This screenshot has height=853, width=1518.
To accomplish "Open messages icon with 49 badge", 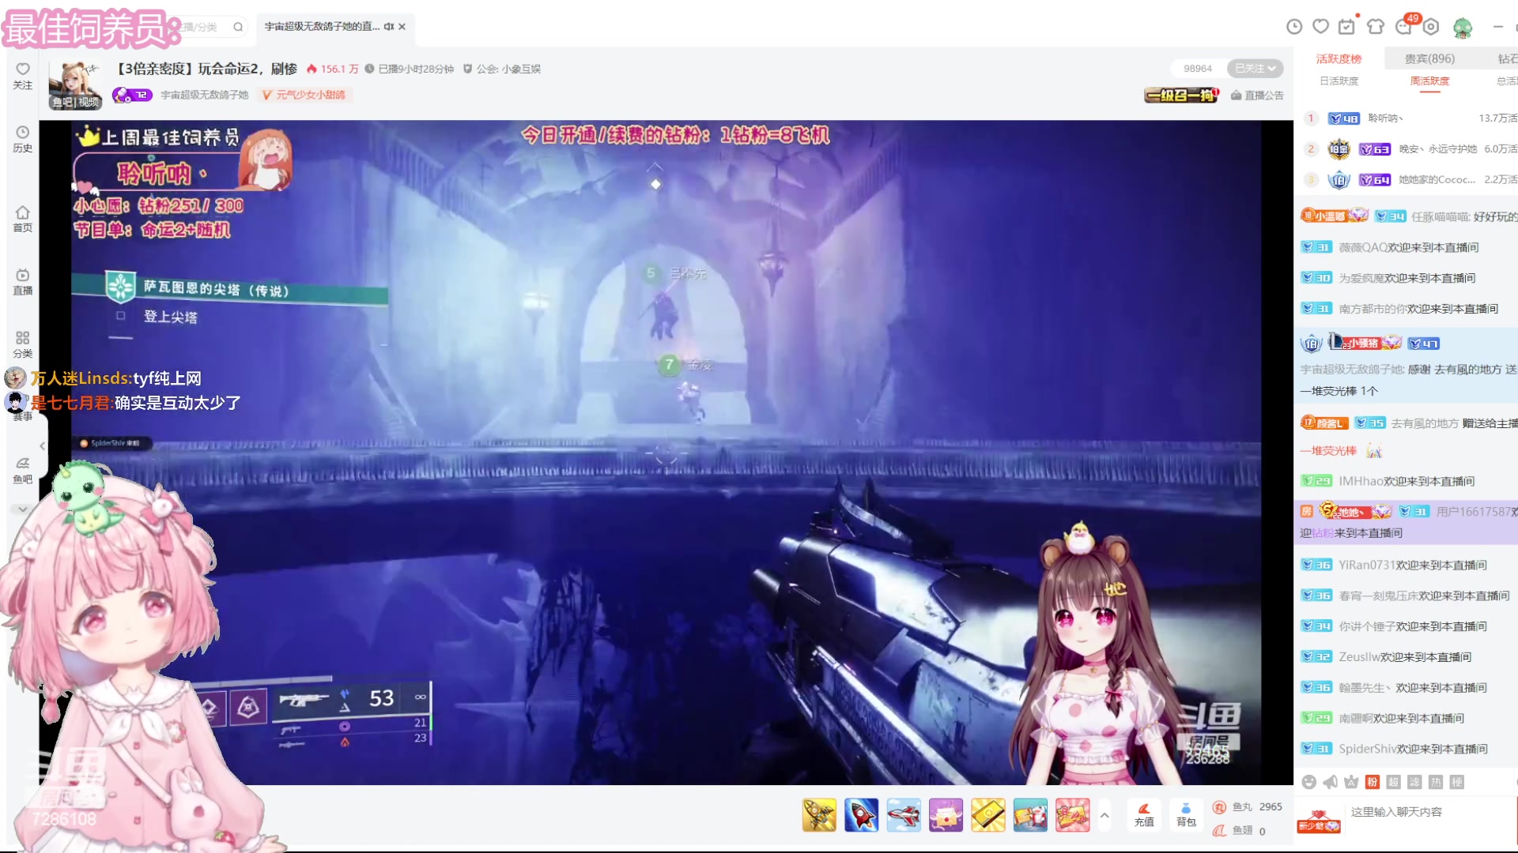I will [1404, 27].
